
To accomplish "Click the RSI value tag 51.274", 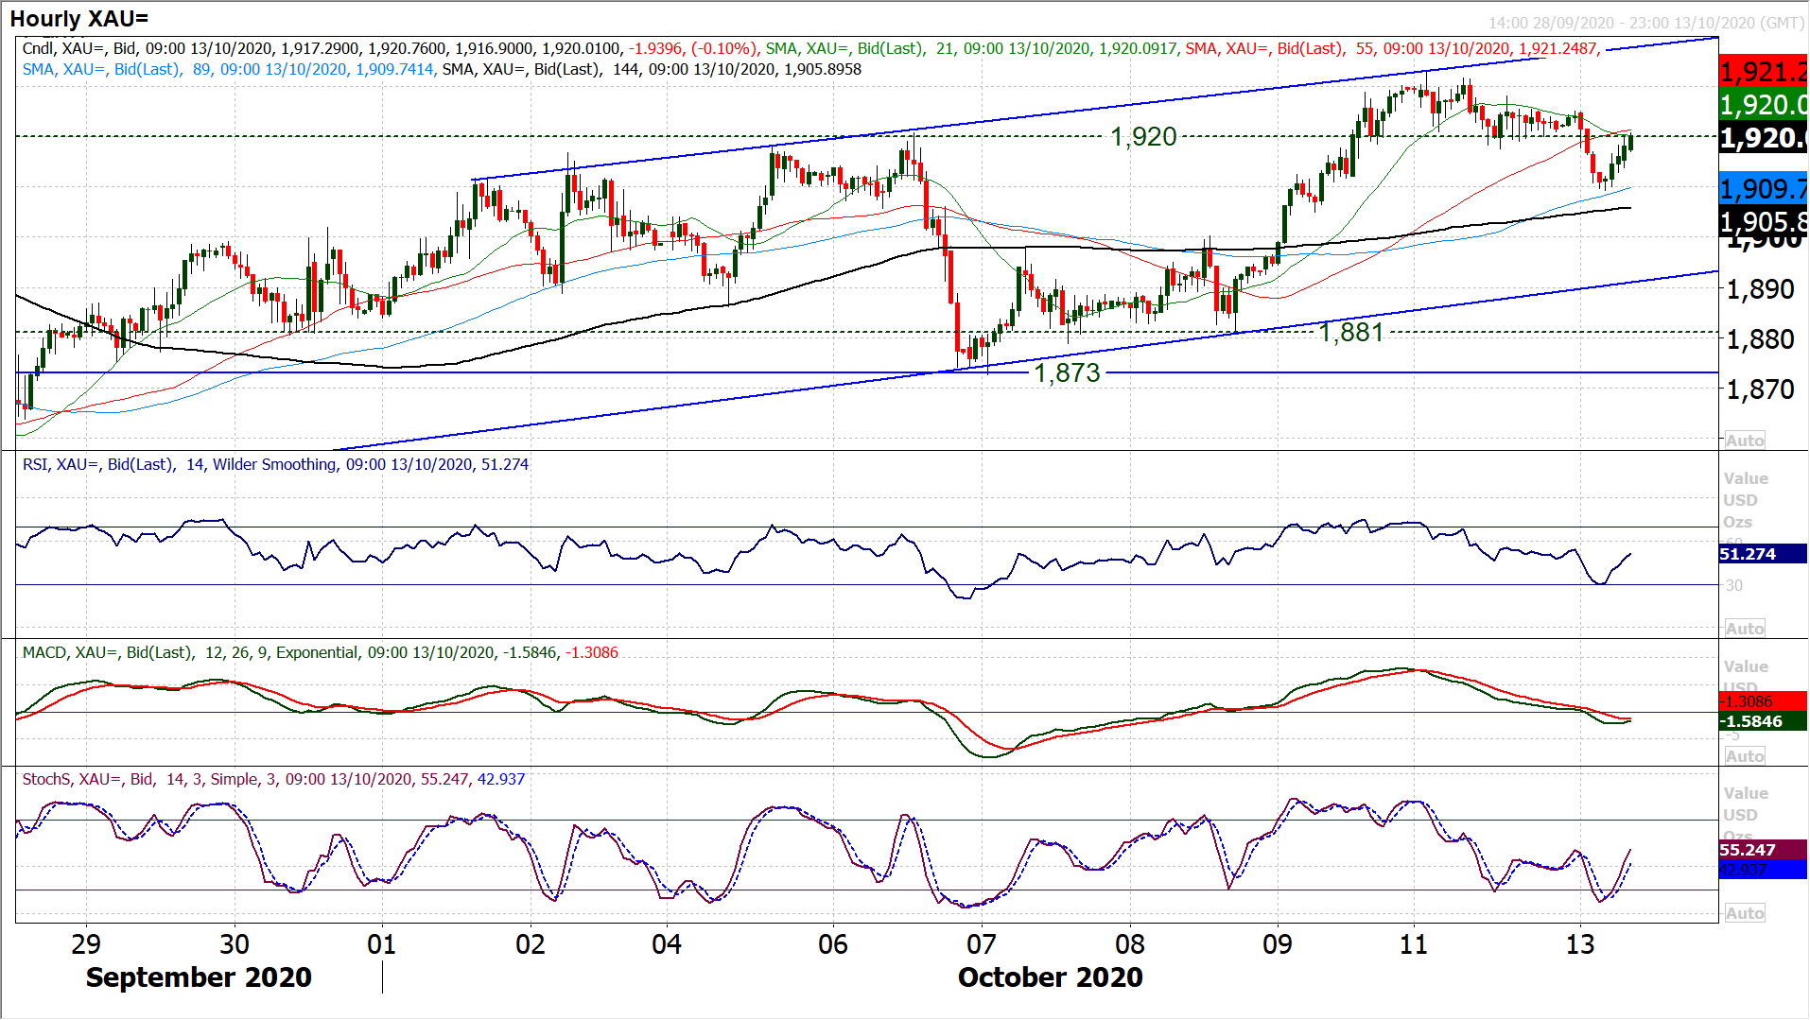I will [x=1764, y=554].
